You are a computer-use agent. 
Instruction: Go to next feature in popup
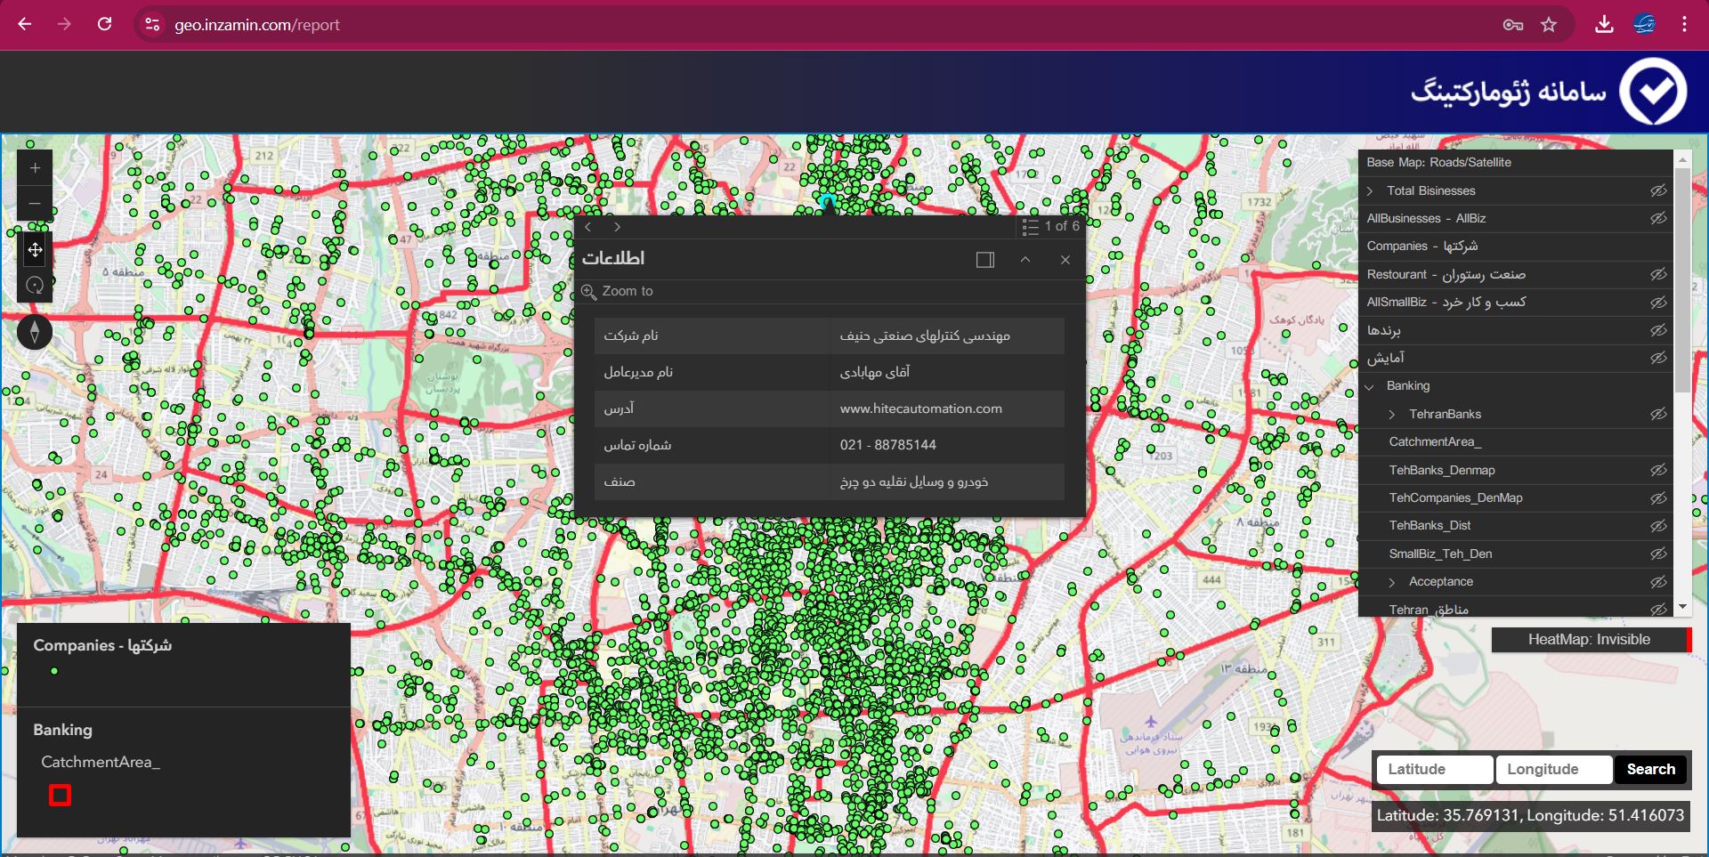(x=617, y=227)
